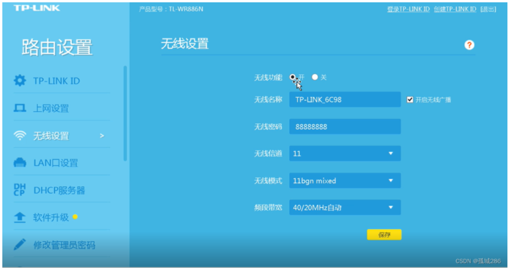Click the sidebar vertical scrollbar

click(x=126, y=113)
